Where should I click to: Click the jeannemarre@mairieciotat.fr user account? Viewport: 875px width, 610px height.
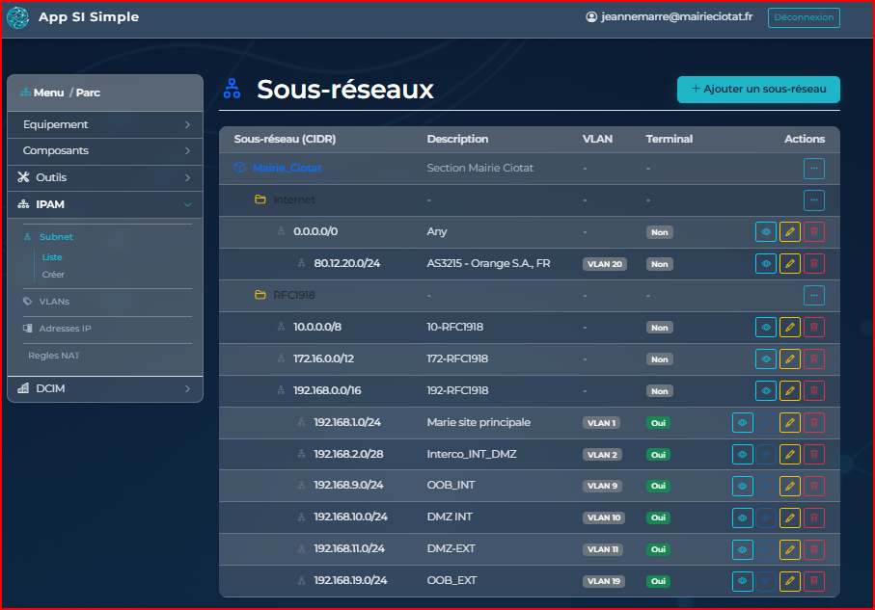670,16
